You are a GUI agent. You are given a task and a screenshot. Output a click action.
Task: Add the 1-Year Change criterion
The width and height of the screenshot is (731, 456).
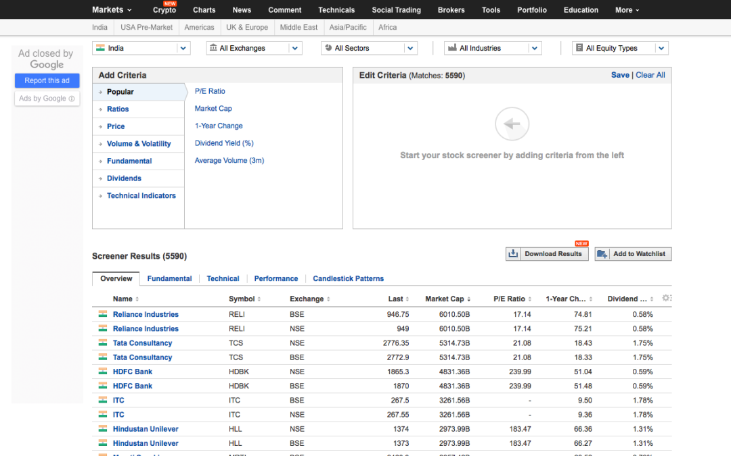point(219,126)
